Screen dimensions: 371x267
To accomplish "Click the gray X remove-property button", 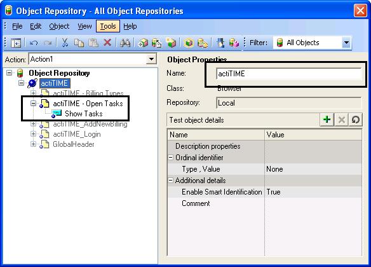I will pos(341,120).
